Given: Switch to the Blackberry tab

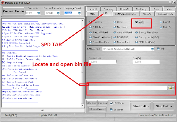Looking at the screenshot, I should click(141, 9).
